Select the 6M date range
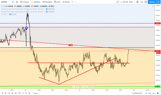This screenshot has height=95, width=161. (16, 93)
